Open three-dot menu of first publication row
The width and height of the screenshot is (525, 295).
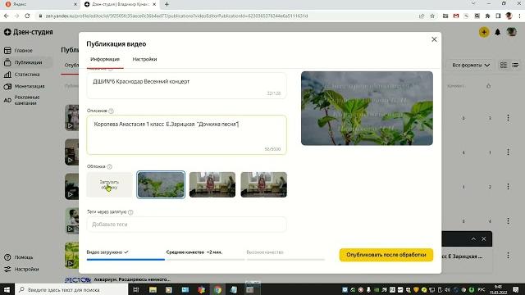(x=508, y=118)
